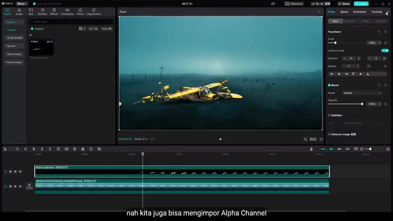Turn off the Uniform scale switch
This screenshot has width=393, height=221.
click(x=385, y=51)
